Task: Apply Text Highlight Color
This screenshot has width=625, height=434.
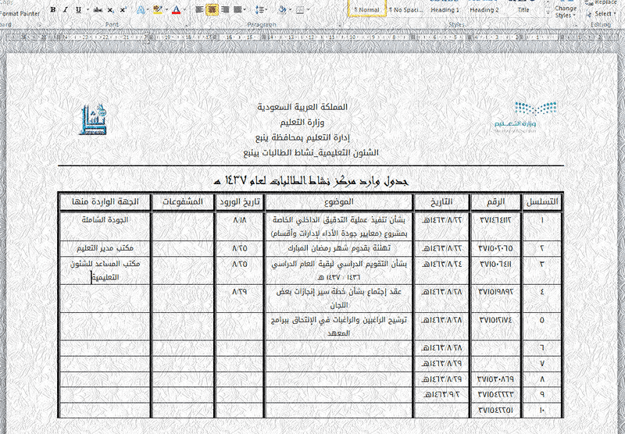Action: click(158, 10)
